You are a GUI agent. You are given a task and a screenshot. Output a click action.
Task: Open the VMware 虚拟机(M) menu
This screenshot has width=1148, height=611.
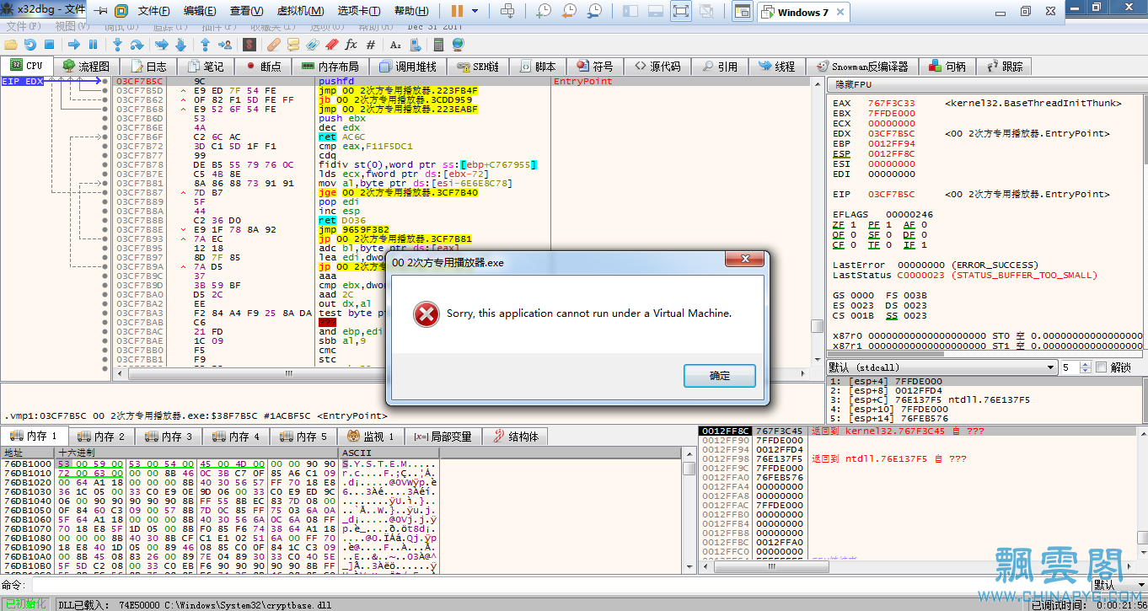point(300,11)
